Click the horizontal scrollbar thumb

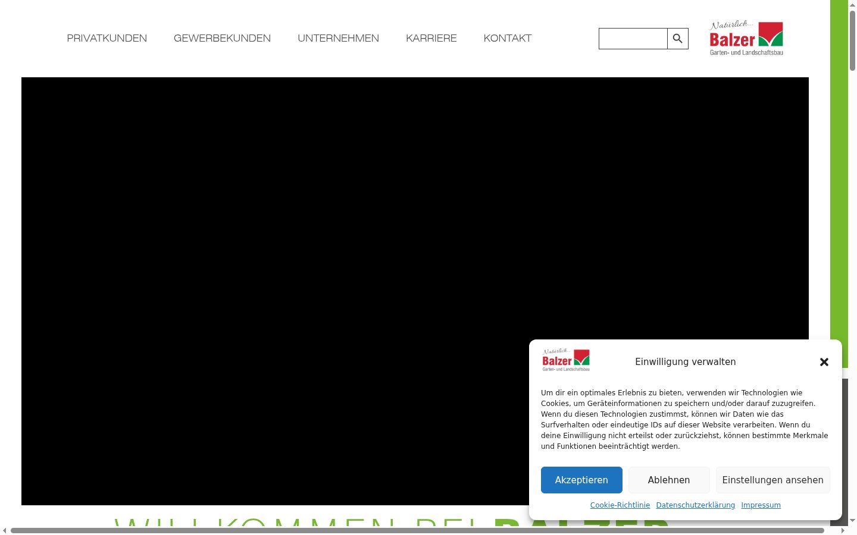click(x=417, y=530)
